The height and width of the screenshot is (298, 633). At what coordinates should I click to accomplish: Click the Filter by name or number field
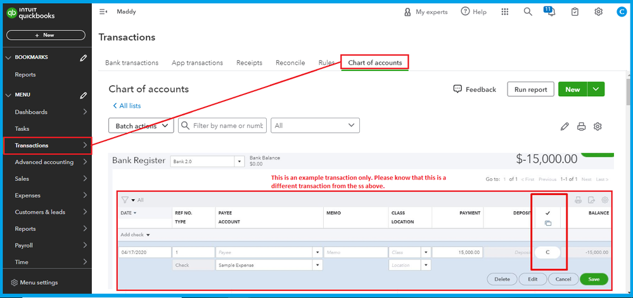222,125
